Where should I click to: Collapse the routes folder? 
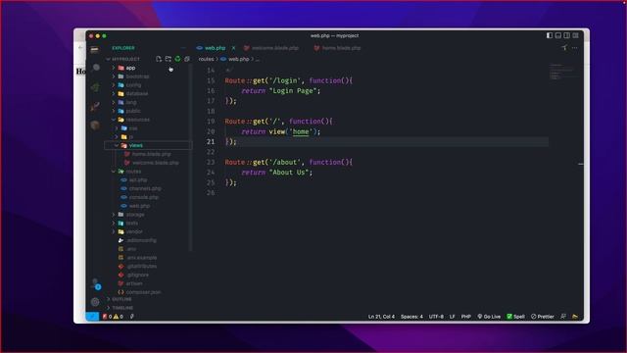click(x=133, y=172)
